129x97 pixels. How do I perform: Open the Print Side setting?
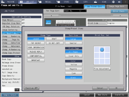97,23
